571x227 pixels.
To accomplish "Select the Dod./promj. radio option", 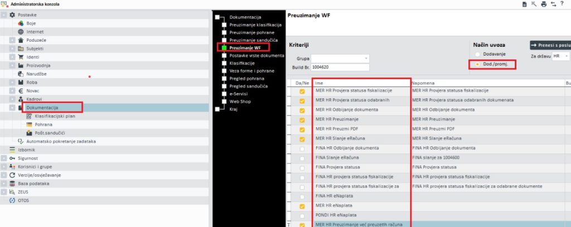I will 477,65.
